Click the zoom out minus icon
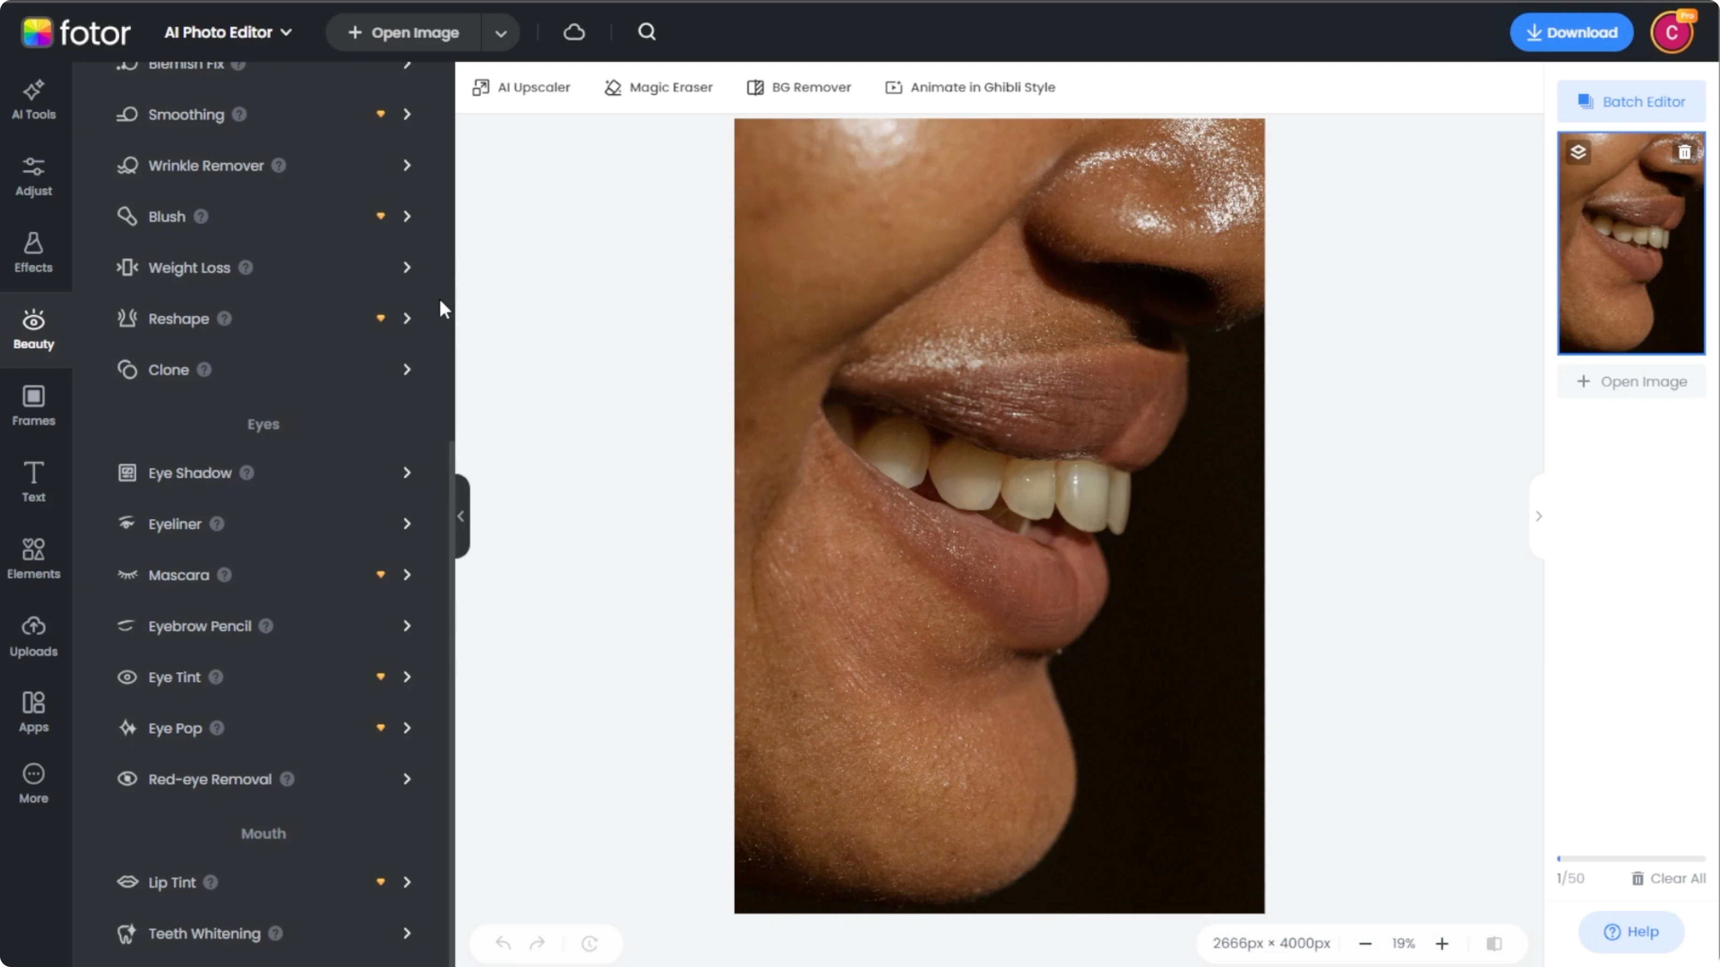 click(1365, 943)
